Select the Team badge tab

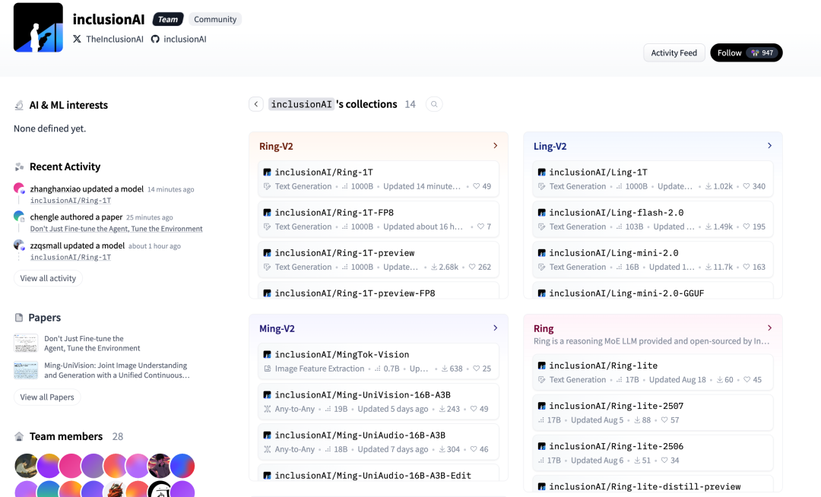168,19
